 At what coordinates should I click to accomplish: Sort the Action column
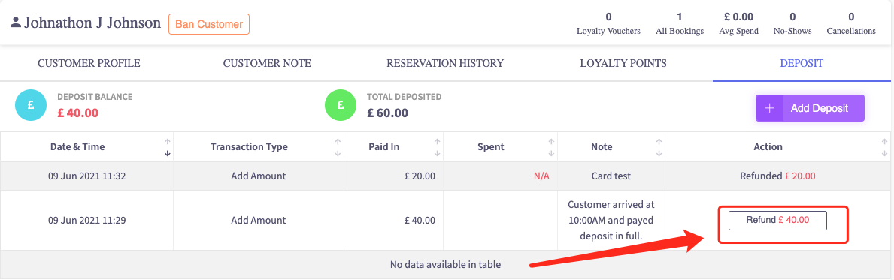click(883, 147)
